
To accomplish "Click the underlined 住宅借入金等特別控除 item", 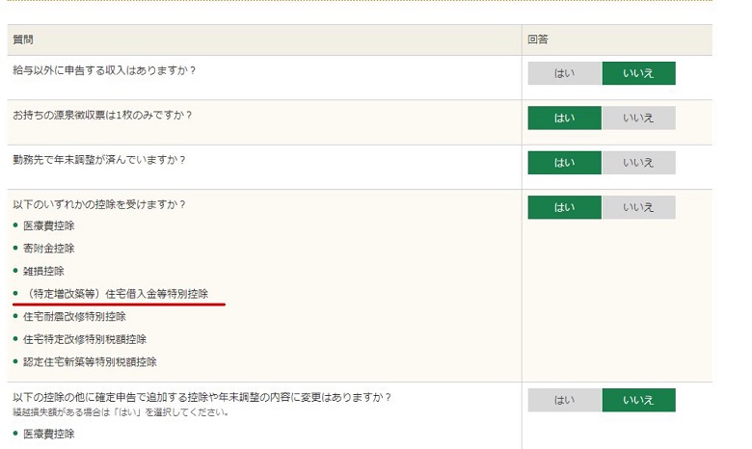I will click(x=119, y=294).
